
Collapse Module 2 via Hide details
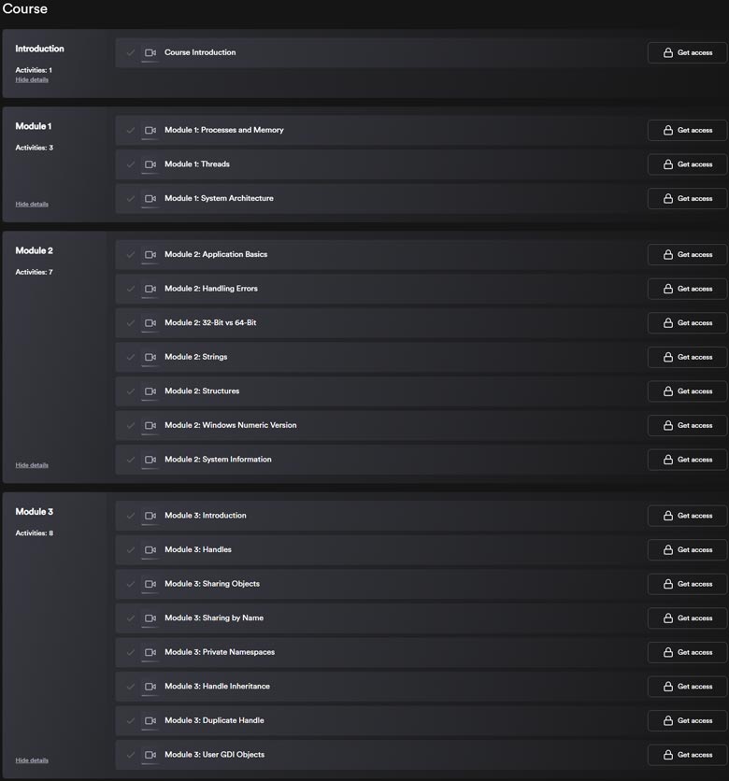pos(32,465)
